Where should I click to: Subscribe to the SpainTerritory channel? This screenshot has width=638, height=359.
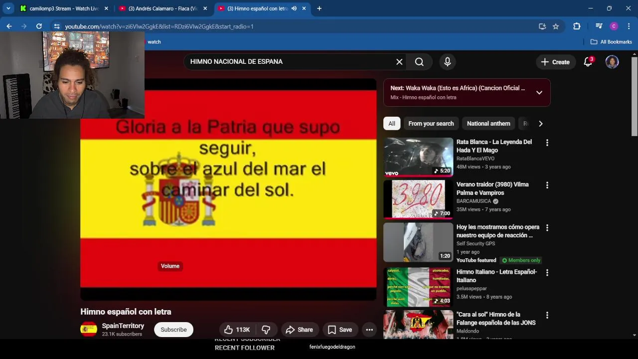pyautogui.click(x=173, y=330)
